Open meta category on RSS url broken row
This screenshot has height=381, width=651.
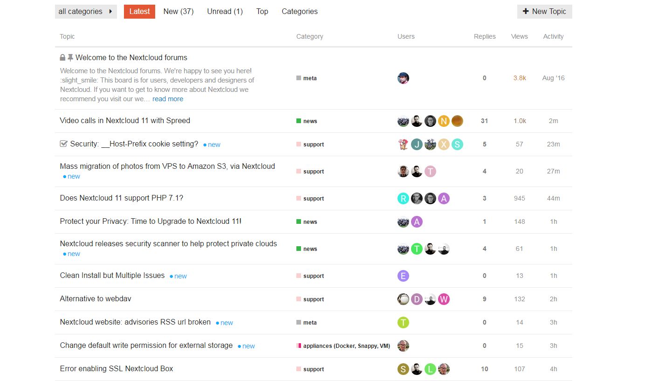click(x=307, y=323)
